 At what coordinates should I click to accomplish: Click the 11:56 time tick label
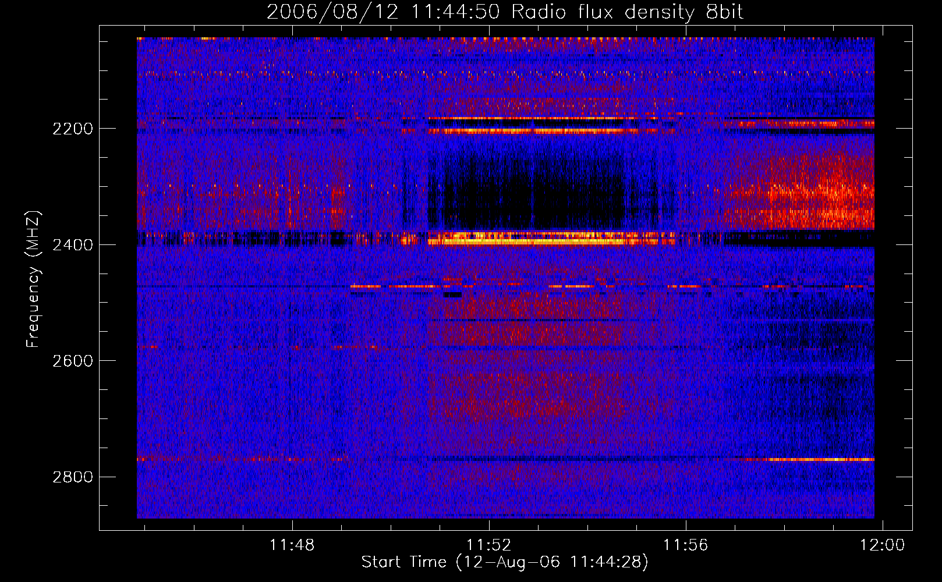click(x=686, y=545)
